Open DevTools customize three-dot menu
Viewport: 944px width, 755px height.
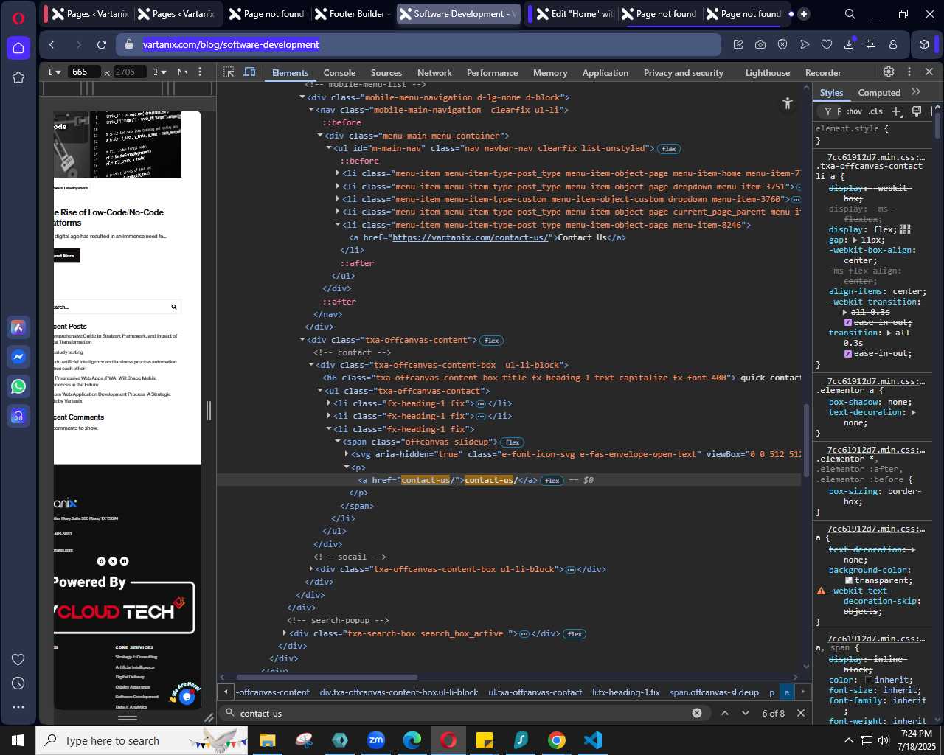(909, 72)
